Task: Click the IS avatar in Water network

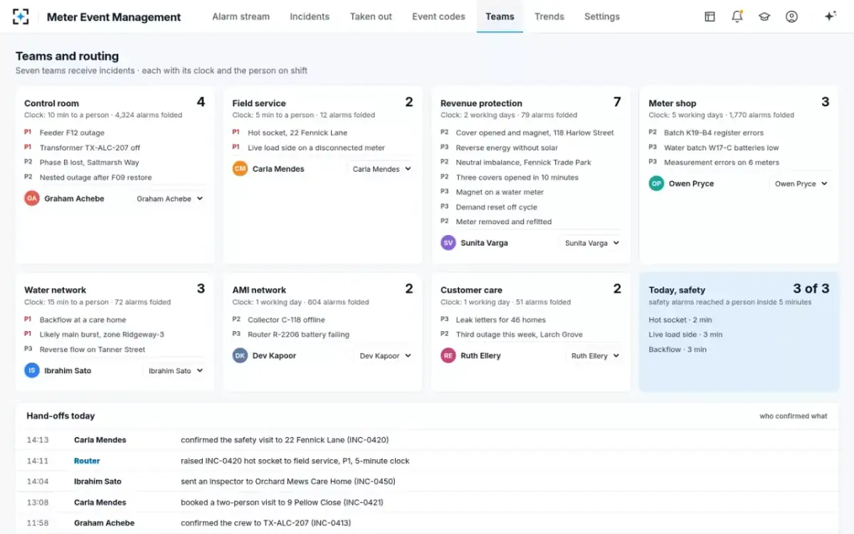Action: pyautogui.click(x=32, y=370)
